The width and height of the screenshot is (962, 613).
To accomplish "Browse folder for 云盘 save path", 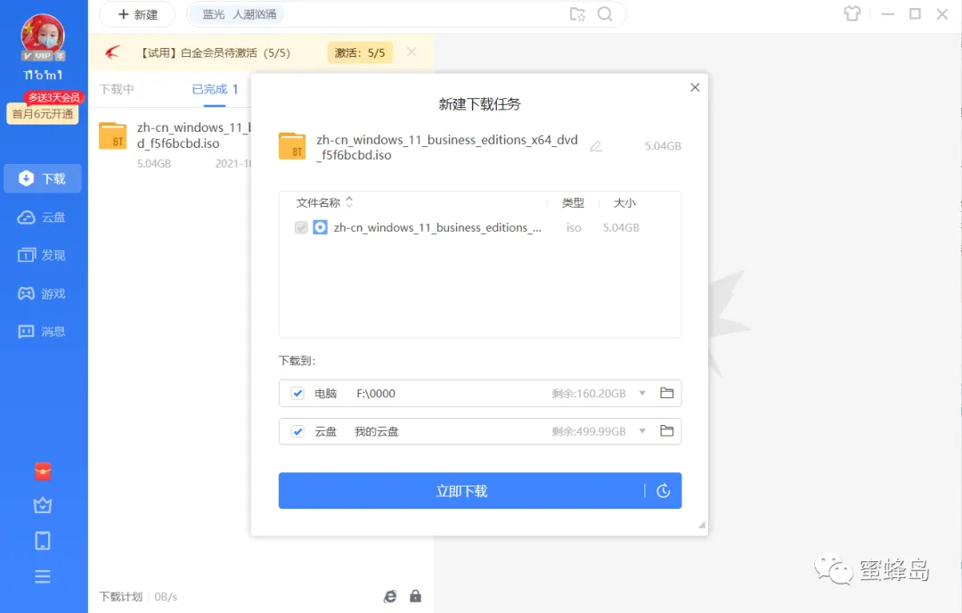I will click(667, 430).
